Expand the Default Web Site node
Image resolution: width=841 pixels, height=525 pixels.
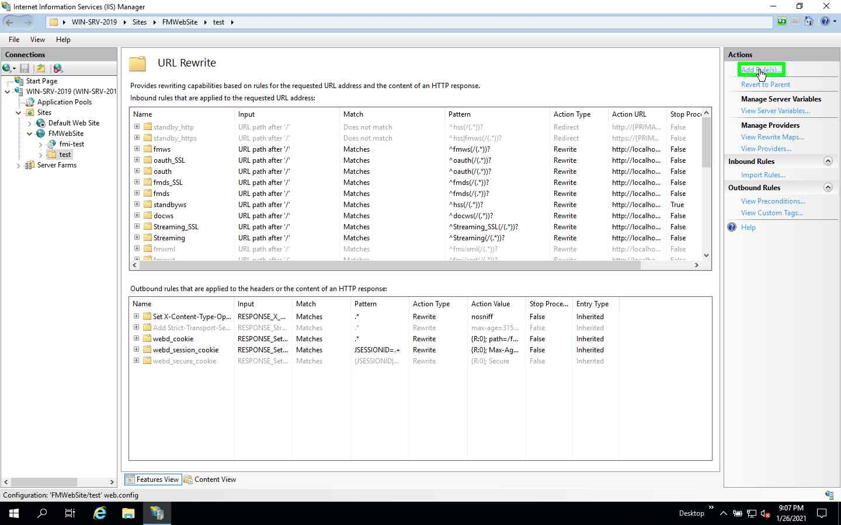[29, 123]
